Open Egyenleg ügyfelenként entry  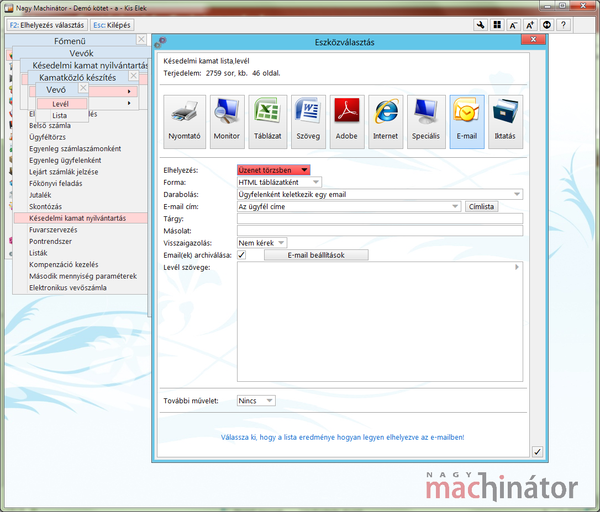point(65,160)
